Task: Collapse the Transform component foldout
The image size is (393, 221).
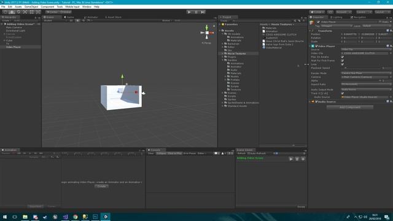Action: [x=310, y=31]
